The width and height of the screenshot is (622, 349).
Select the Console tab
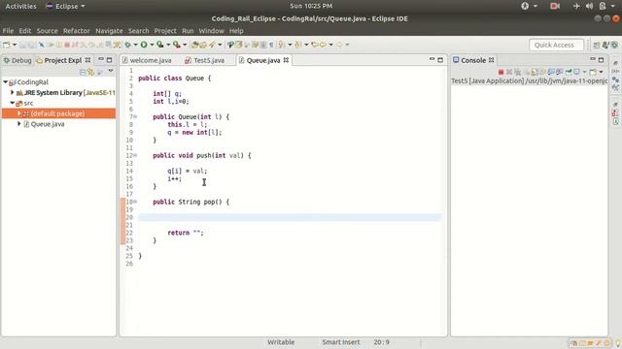pos(473,60)
